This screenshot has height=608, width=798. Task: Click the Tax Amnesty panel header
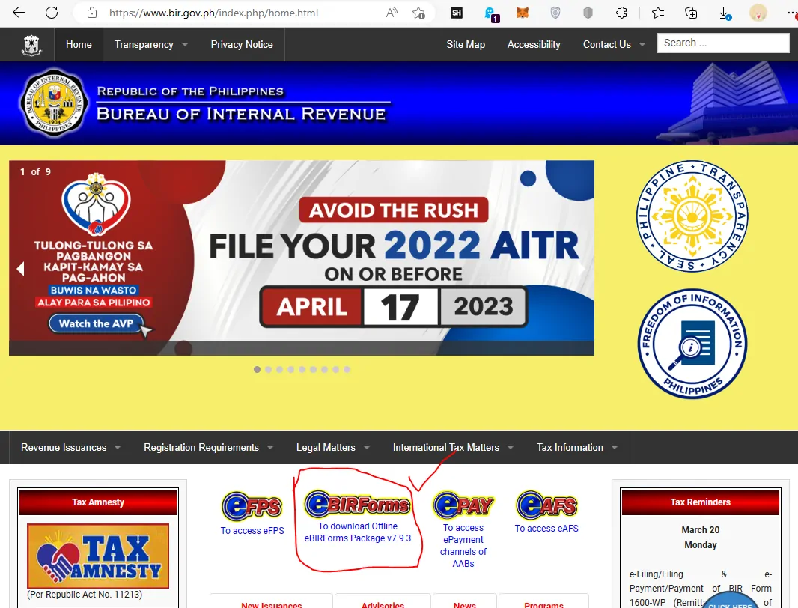tap(98, 502)
